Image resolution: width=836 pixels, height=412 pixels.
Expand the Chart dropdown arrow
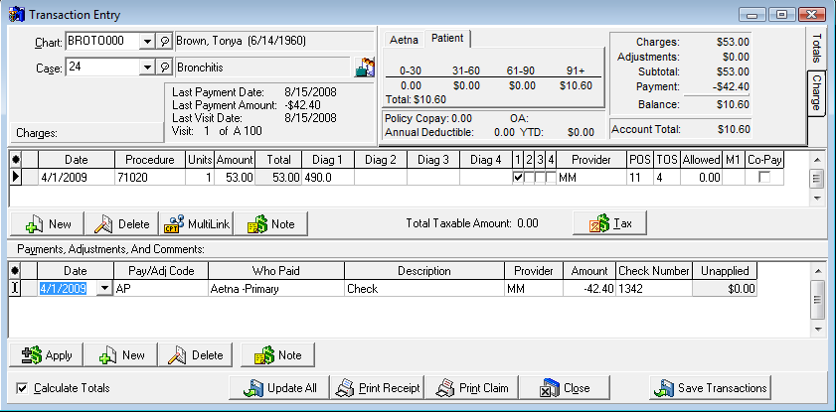point(147,41)
